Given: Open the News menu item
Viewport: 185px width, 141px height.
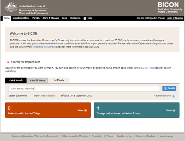Looking at the screenshot, I should (65, 18).
